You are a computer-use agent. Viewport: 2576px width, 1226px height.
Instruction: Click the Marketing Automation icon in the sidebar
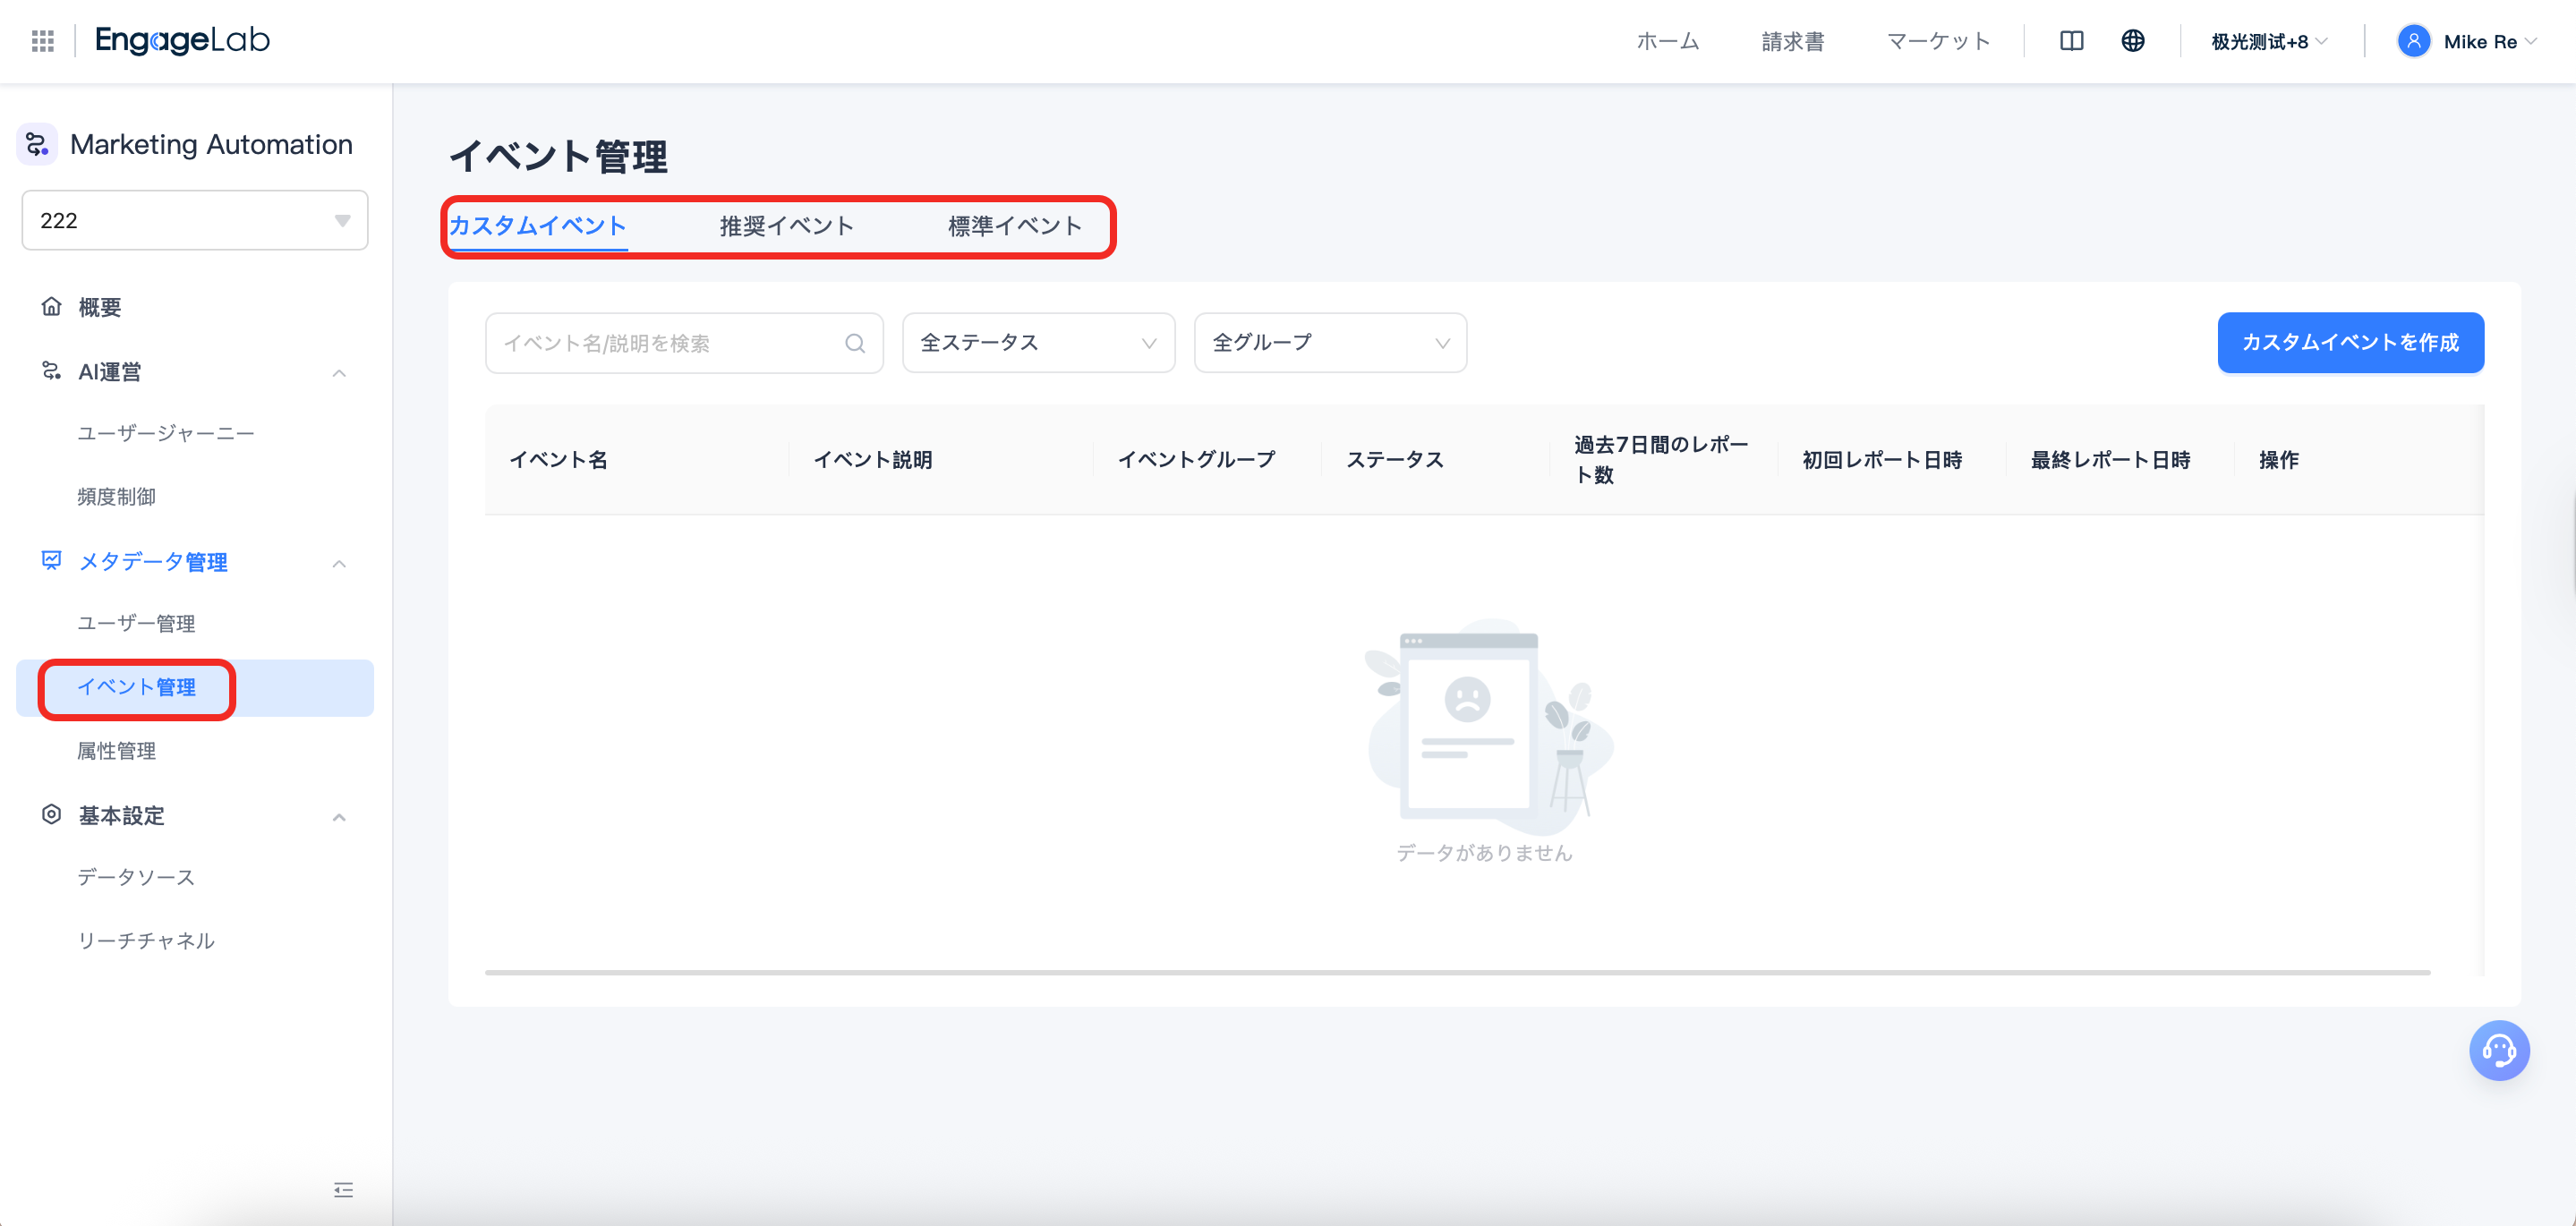(x=37, y=144)
